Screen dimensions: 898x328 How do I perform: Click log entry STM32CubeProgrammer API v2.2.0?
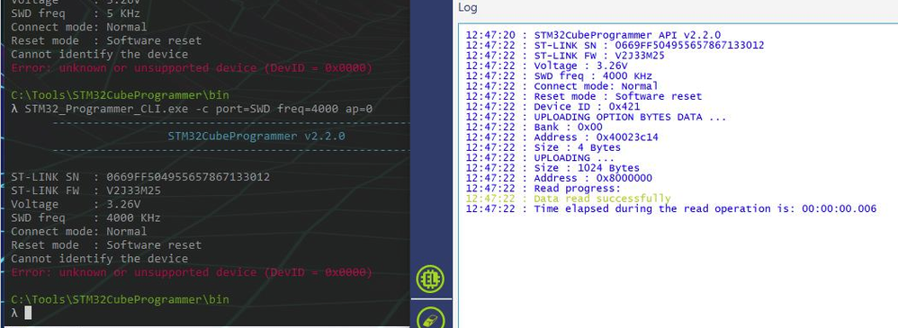pyautogui.click(x=593, y=35)
